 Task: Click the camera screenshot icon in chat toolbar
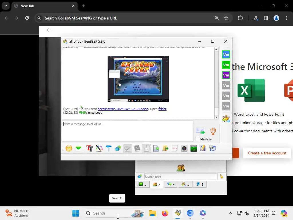[184, 149]
